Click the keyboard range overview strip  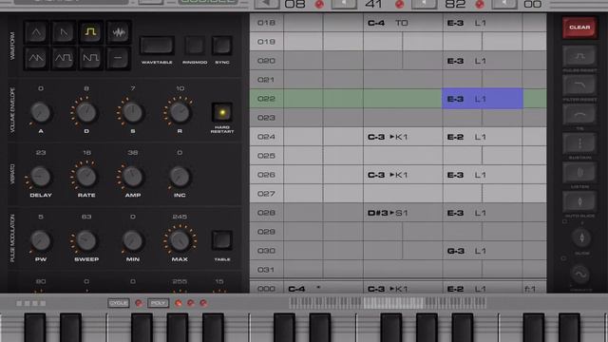pyautogui.click(x=388, y=303)
